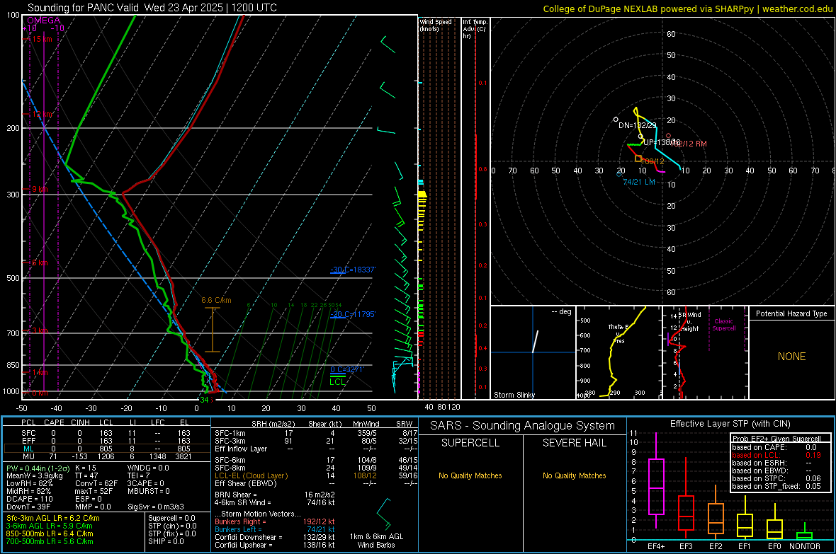Screen dimensions: 836x554
Task: Select the 12 km height marker
Action: (x=42, y=114)
